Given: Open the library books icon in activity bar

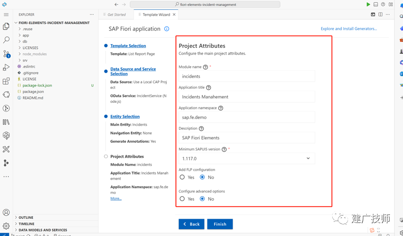Looking at the screenshot, I should click(x=6, y=122).
